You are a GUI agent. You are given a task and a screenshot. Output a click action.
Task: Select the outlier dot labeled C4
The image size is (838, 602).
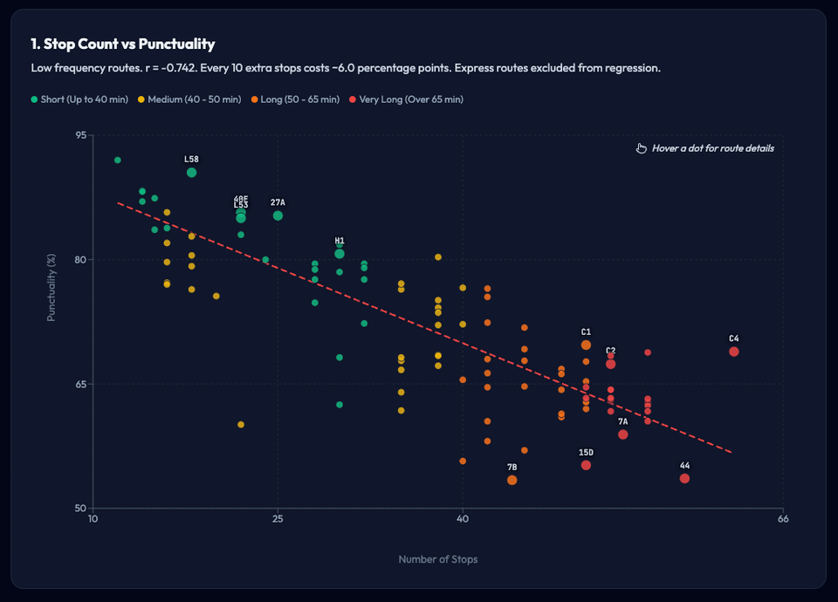[734, 352]
